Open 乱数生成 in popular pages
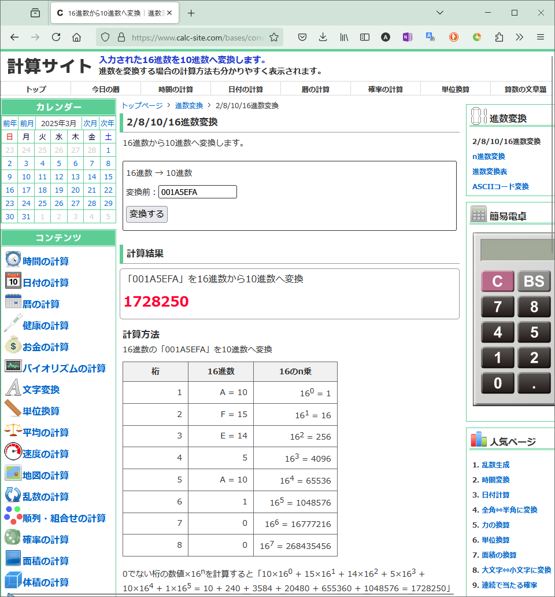Screen dimensions: 555x597 click(x=495, y=465)
